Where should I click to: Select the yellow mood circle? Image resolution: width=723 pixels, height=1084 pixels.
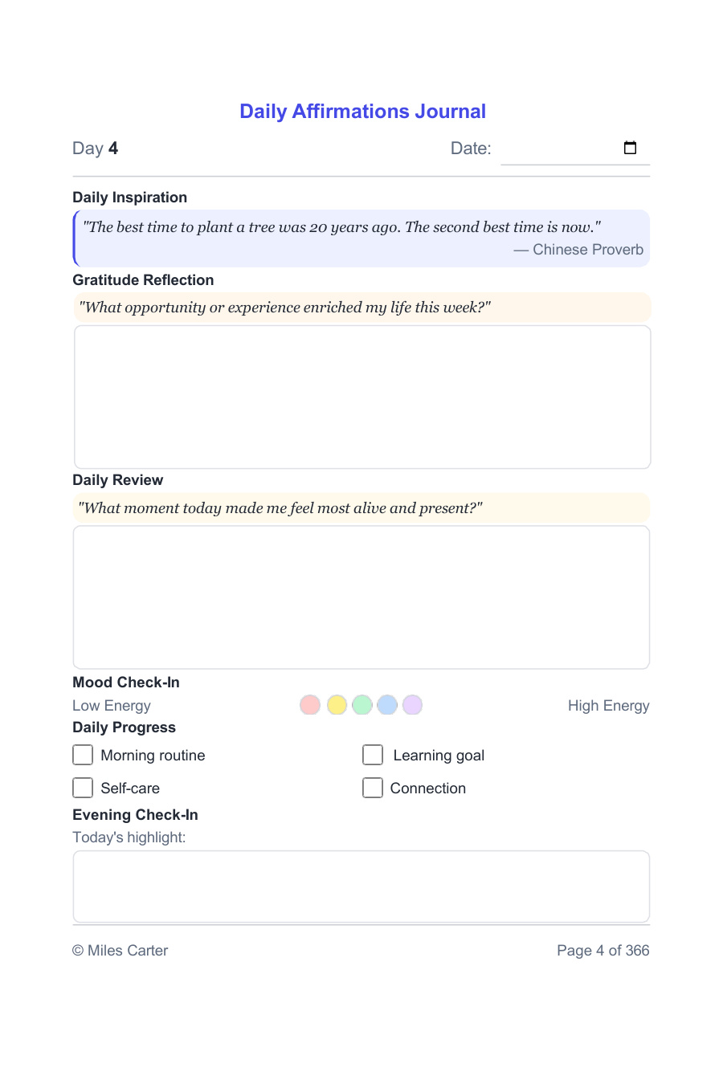click(x=337, y=705)
